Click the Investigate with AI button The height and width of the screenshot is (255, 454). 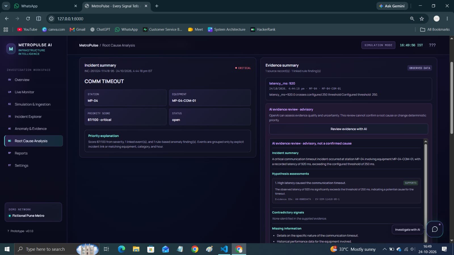(407, 229)
